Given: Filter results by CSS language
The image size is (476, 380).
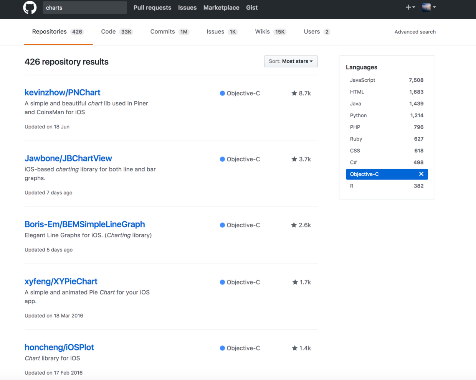Looking at the screenshot, I should 387,151.
